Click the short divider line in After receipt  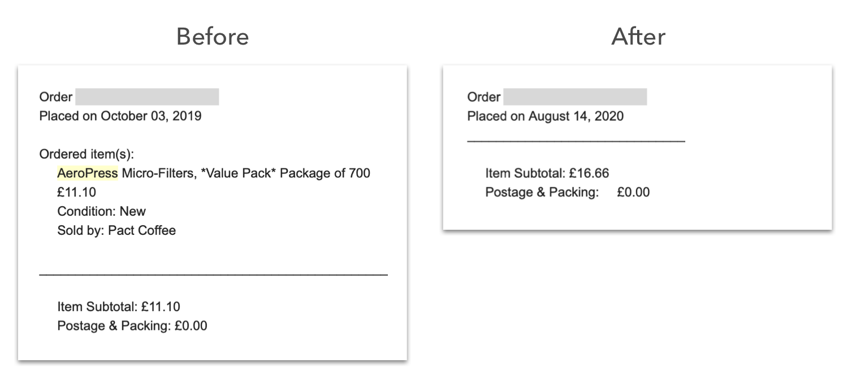(576, 141)
